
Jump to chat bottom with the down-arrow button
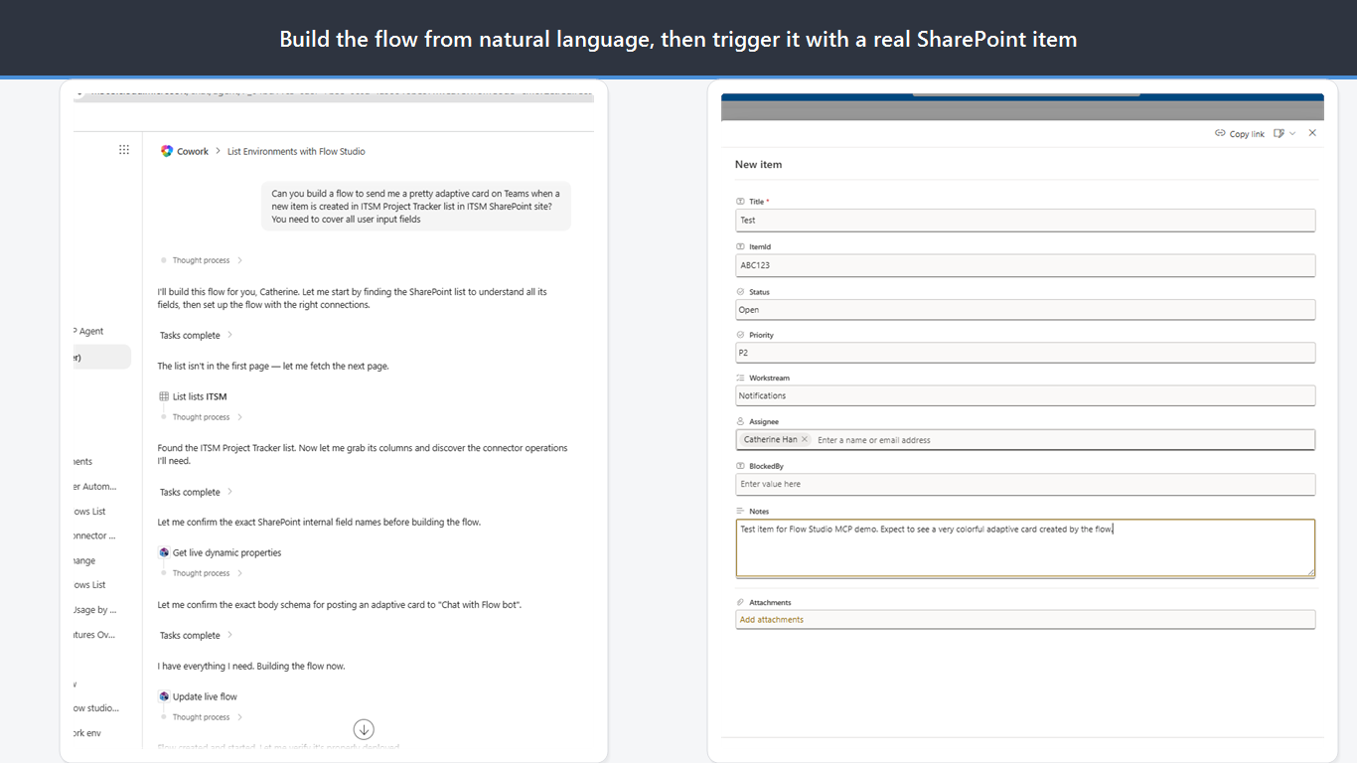pos(364,729)
